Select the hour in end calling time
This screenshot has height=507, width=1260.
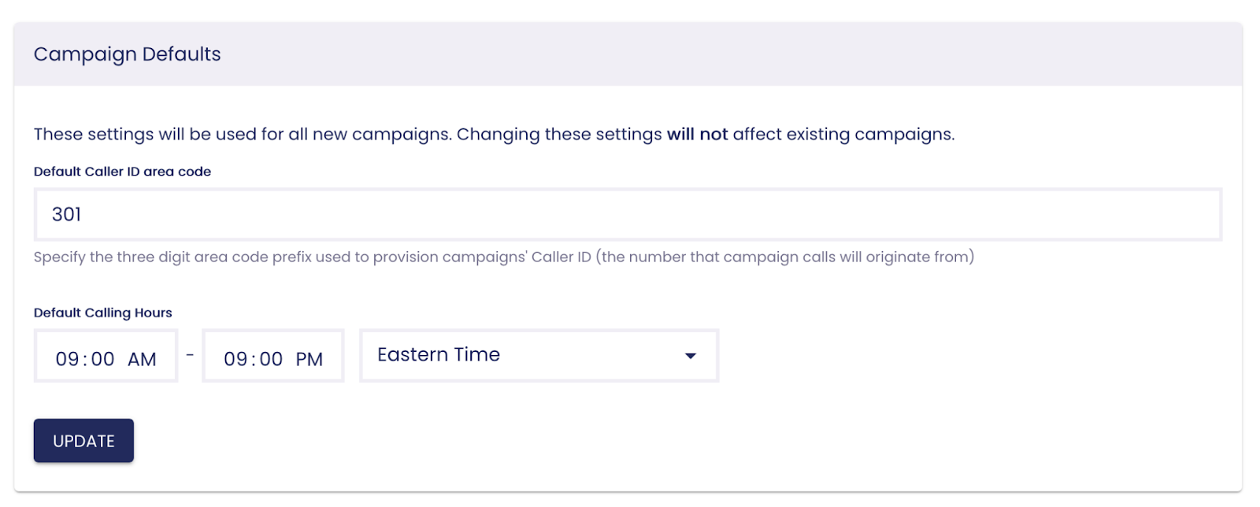[x=235, y=359]
